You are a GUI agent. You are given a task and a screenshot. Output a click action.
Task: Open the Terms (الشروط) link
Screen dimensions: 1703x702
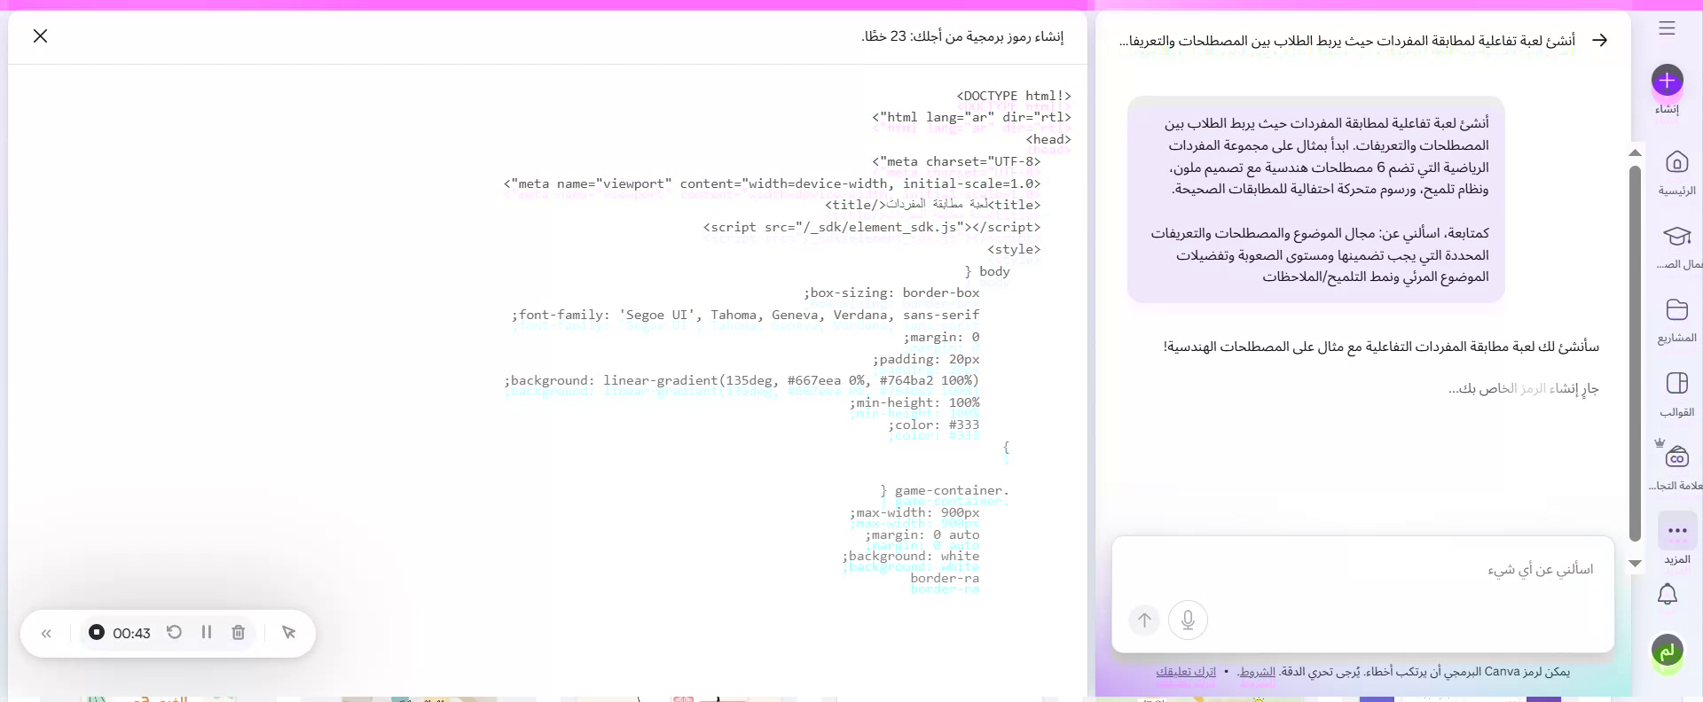(1257, 672)
